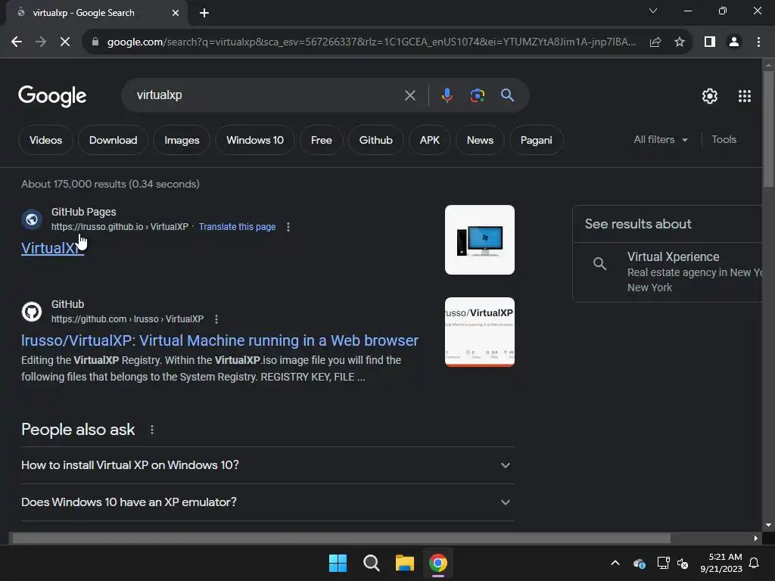This screenshot has width=775, height=581.
Task: Open the tab search dropdown arrow
Action: pos(653,11)
